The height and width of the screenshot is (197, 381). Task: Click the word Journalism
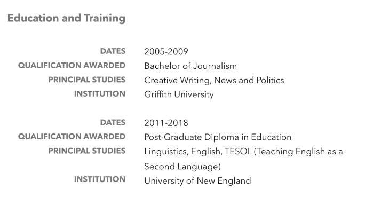click(x=215, y=66)
